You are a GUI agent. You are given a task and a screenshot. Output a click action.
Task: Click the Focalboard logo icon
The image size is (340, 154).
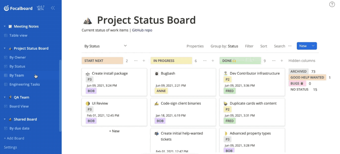(6, 8)
